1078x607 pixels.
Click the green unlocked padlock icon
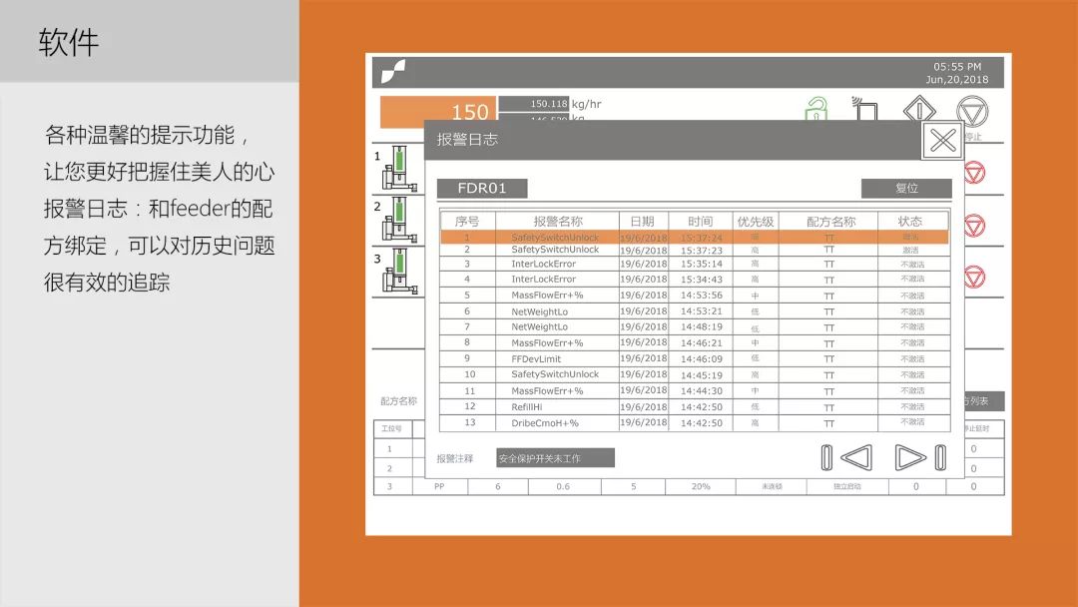[814, 106]
